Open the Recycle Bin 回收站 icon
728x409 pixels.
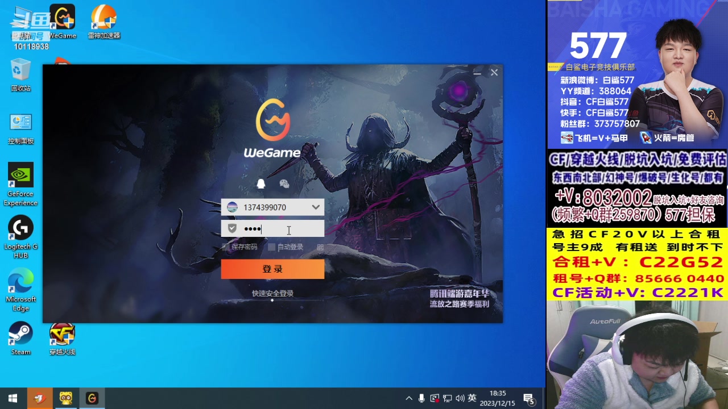21,75
